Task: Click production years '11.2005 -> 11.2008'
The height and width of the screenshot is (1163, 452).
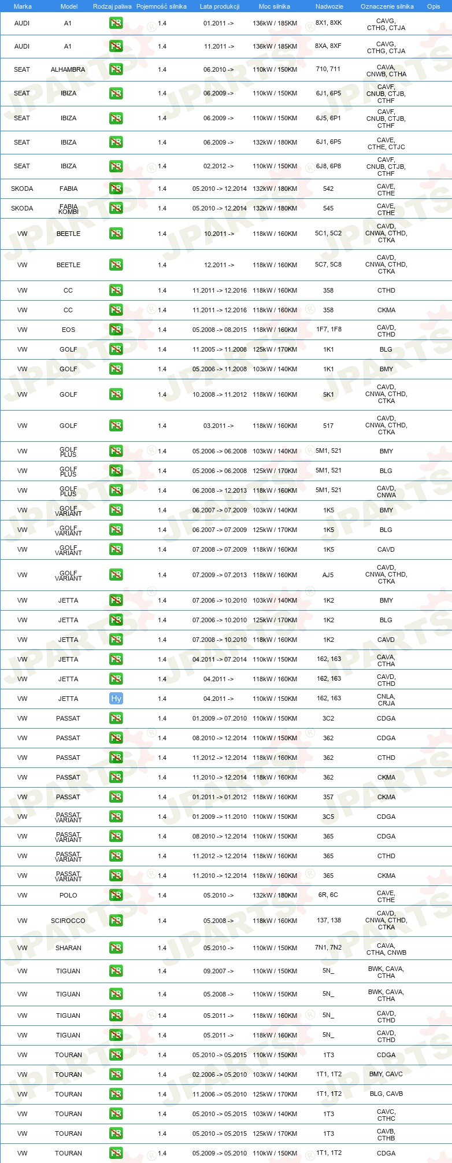Action: coord(220,349)
